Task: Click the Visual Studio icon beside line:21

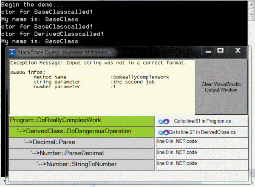Action: (x=163, y=132)
